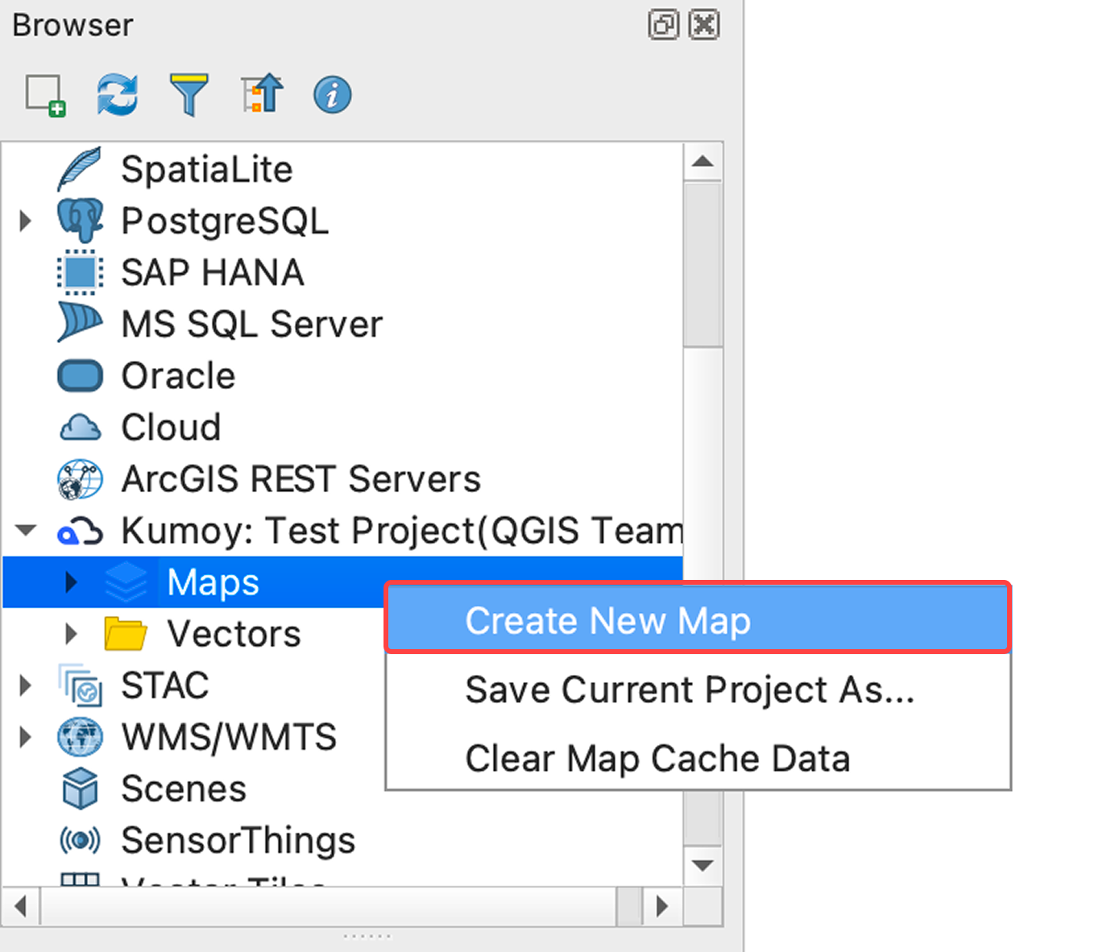
Task: Click the PostgreSQL elephant icon
Action: tap(80, 221)
